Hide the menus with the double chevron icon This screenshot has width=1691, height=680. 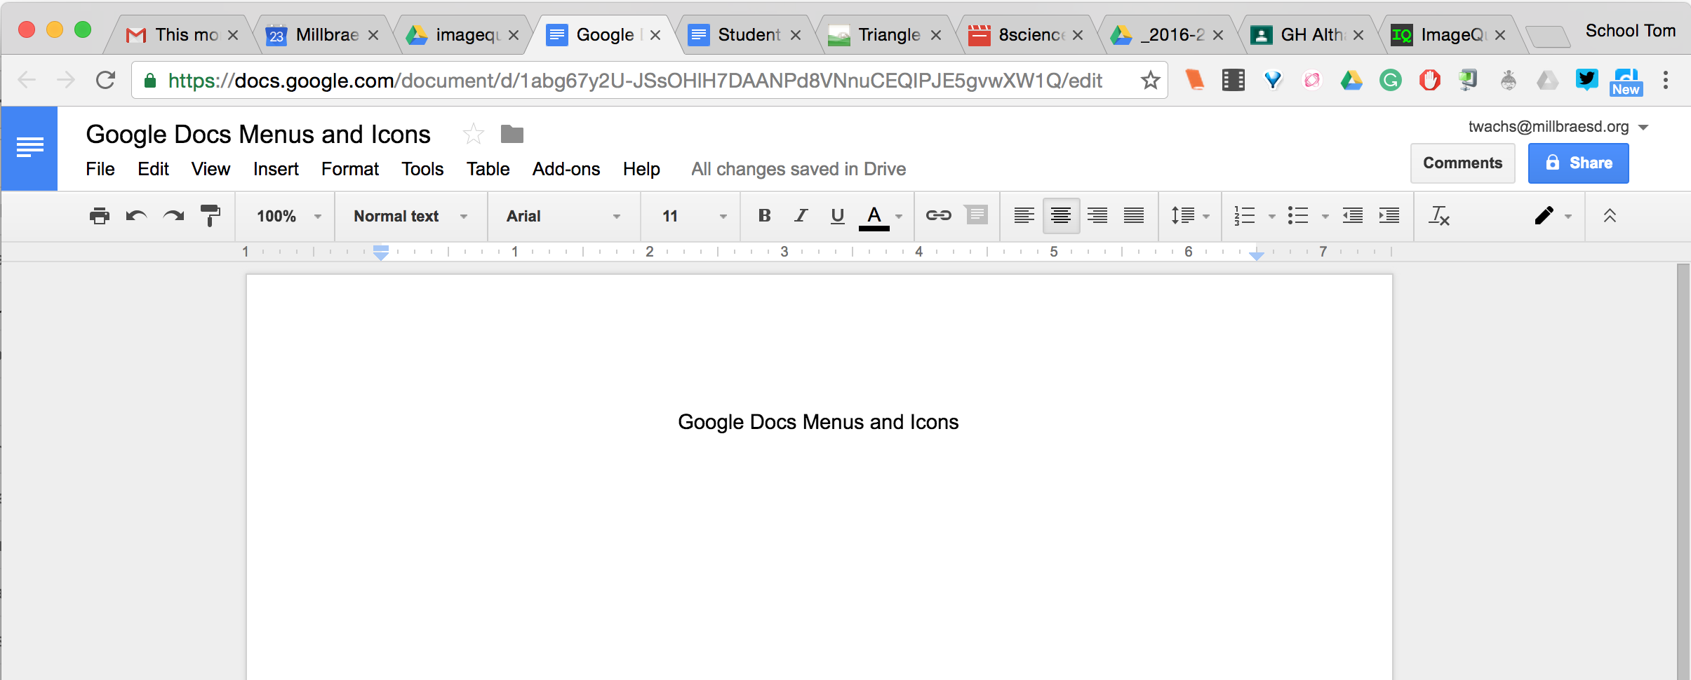click(1610, 216)
